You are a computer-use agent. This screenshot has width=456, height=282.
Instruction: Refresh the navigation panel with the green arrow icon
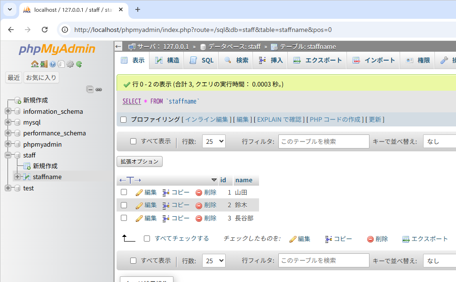tap(79, 64)
